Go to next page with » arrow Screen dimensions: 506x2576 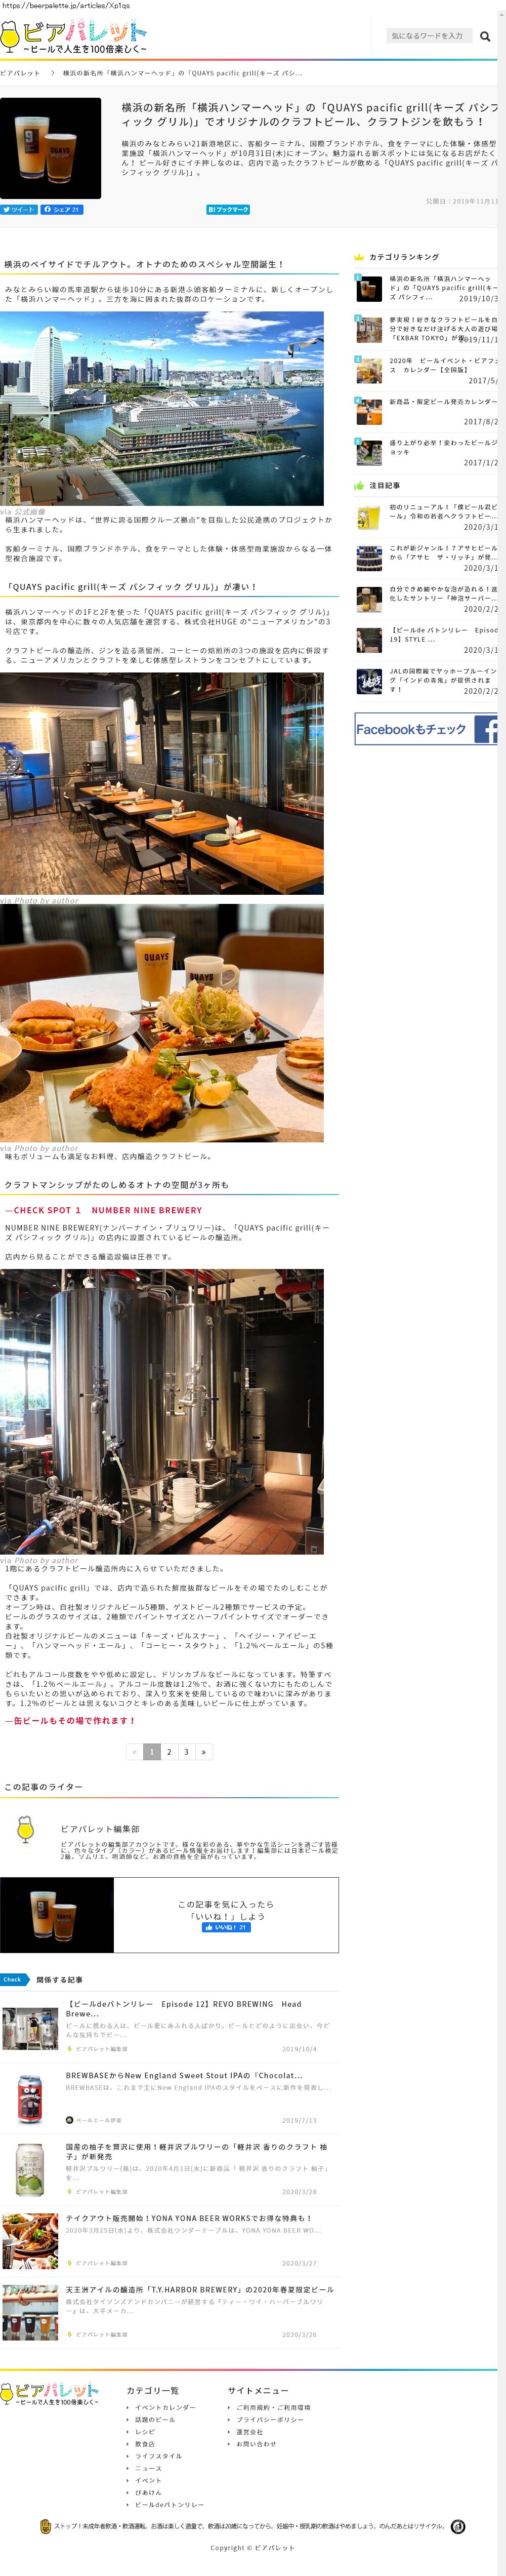point(203,1751)
